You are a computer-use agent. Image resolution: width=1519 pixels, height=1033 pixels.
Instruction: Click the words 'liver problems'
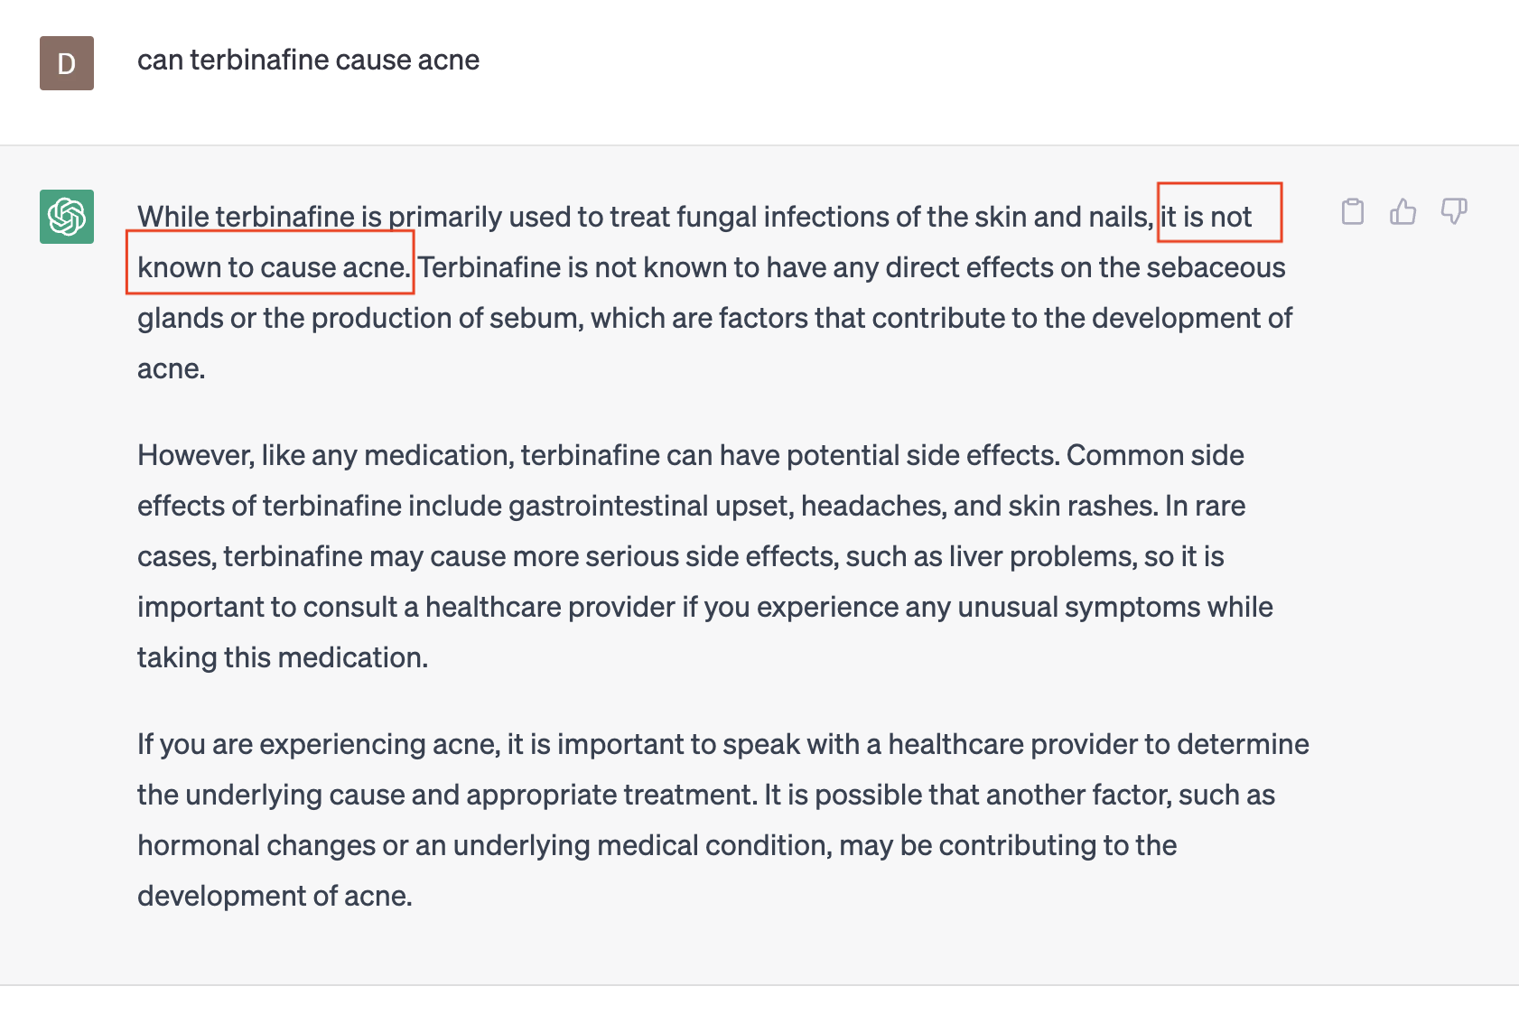[x=1043, y=556]
